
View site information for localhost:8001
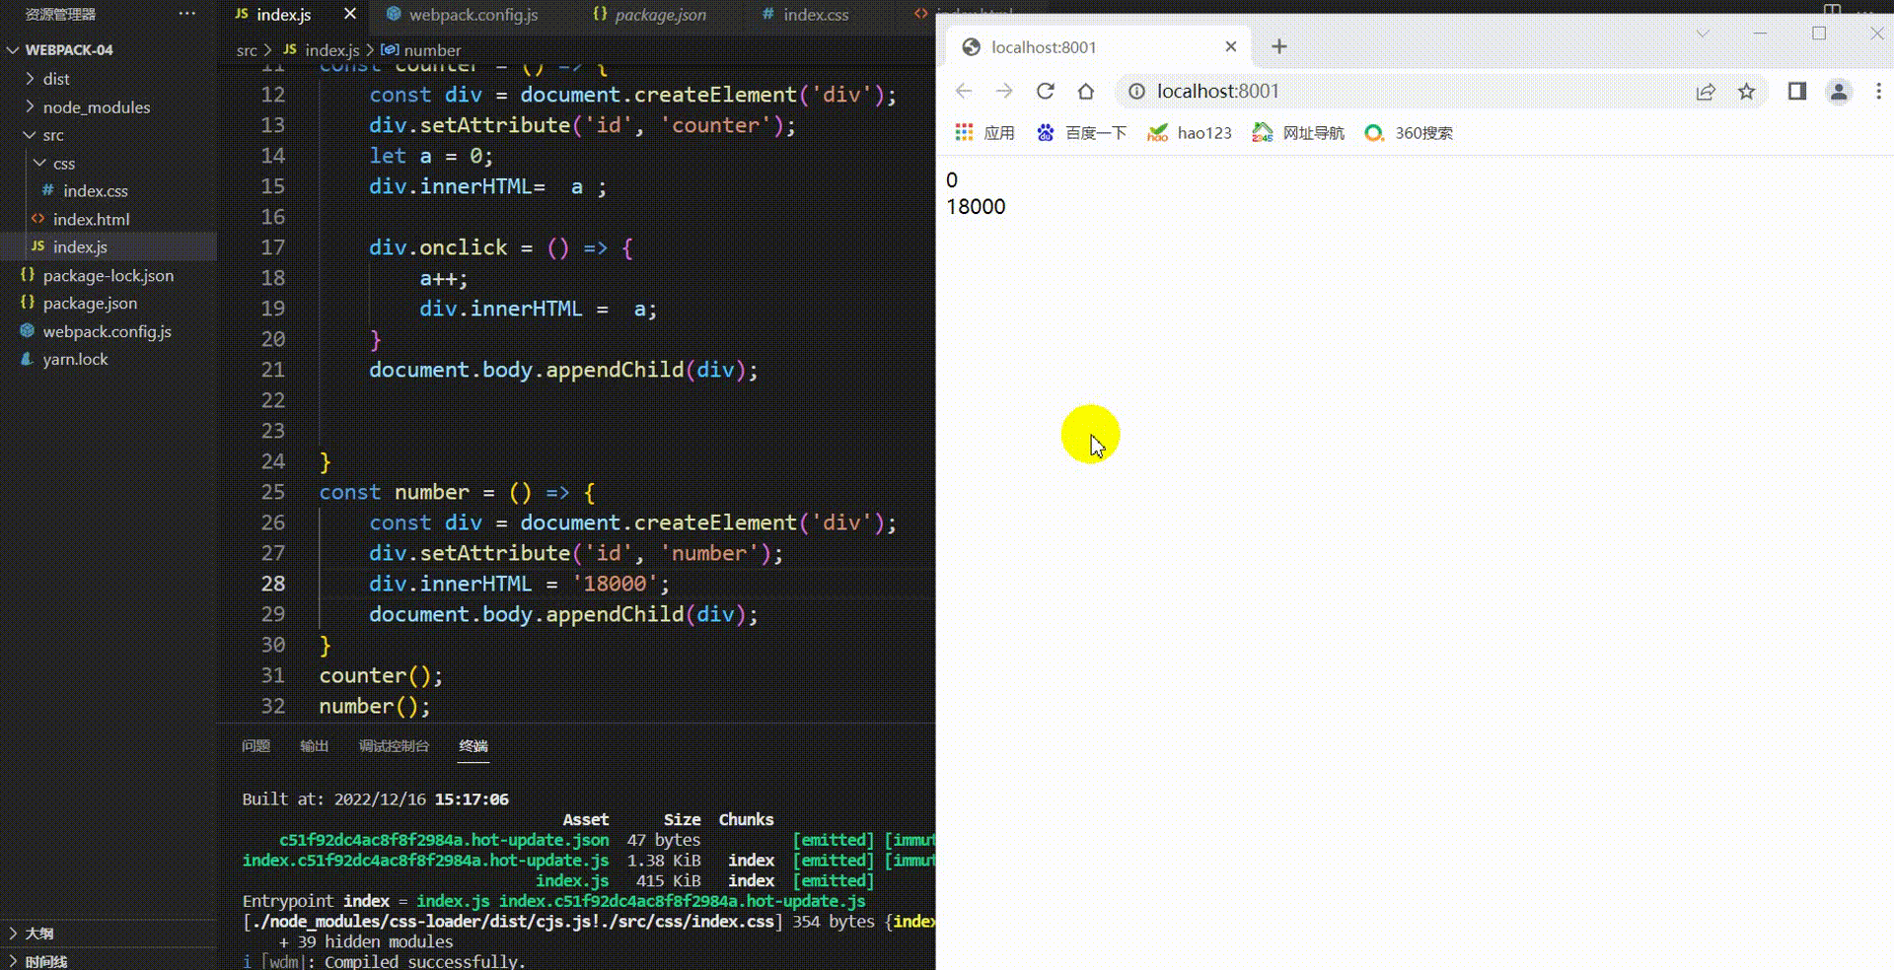(1136, 92)
